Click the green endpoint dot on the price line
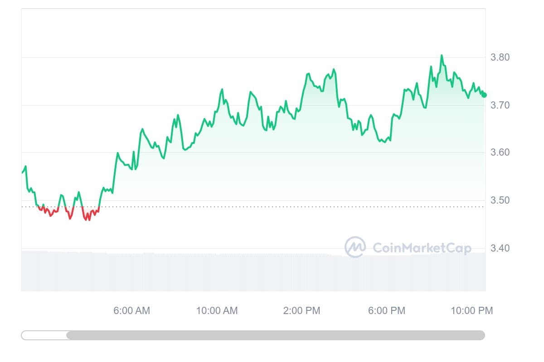The image size is (544, 362). [484, 95]
